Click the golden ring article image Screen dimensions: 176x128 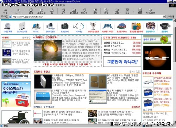[x=48, y=50]
